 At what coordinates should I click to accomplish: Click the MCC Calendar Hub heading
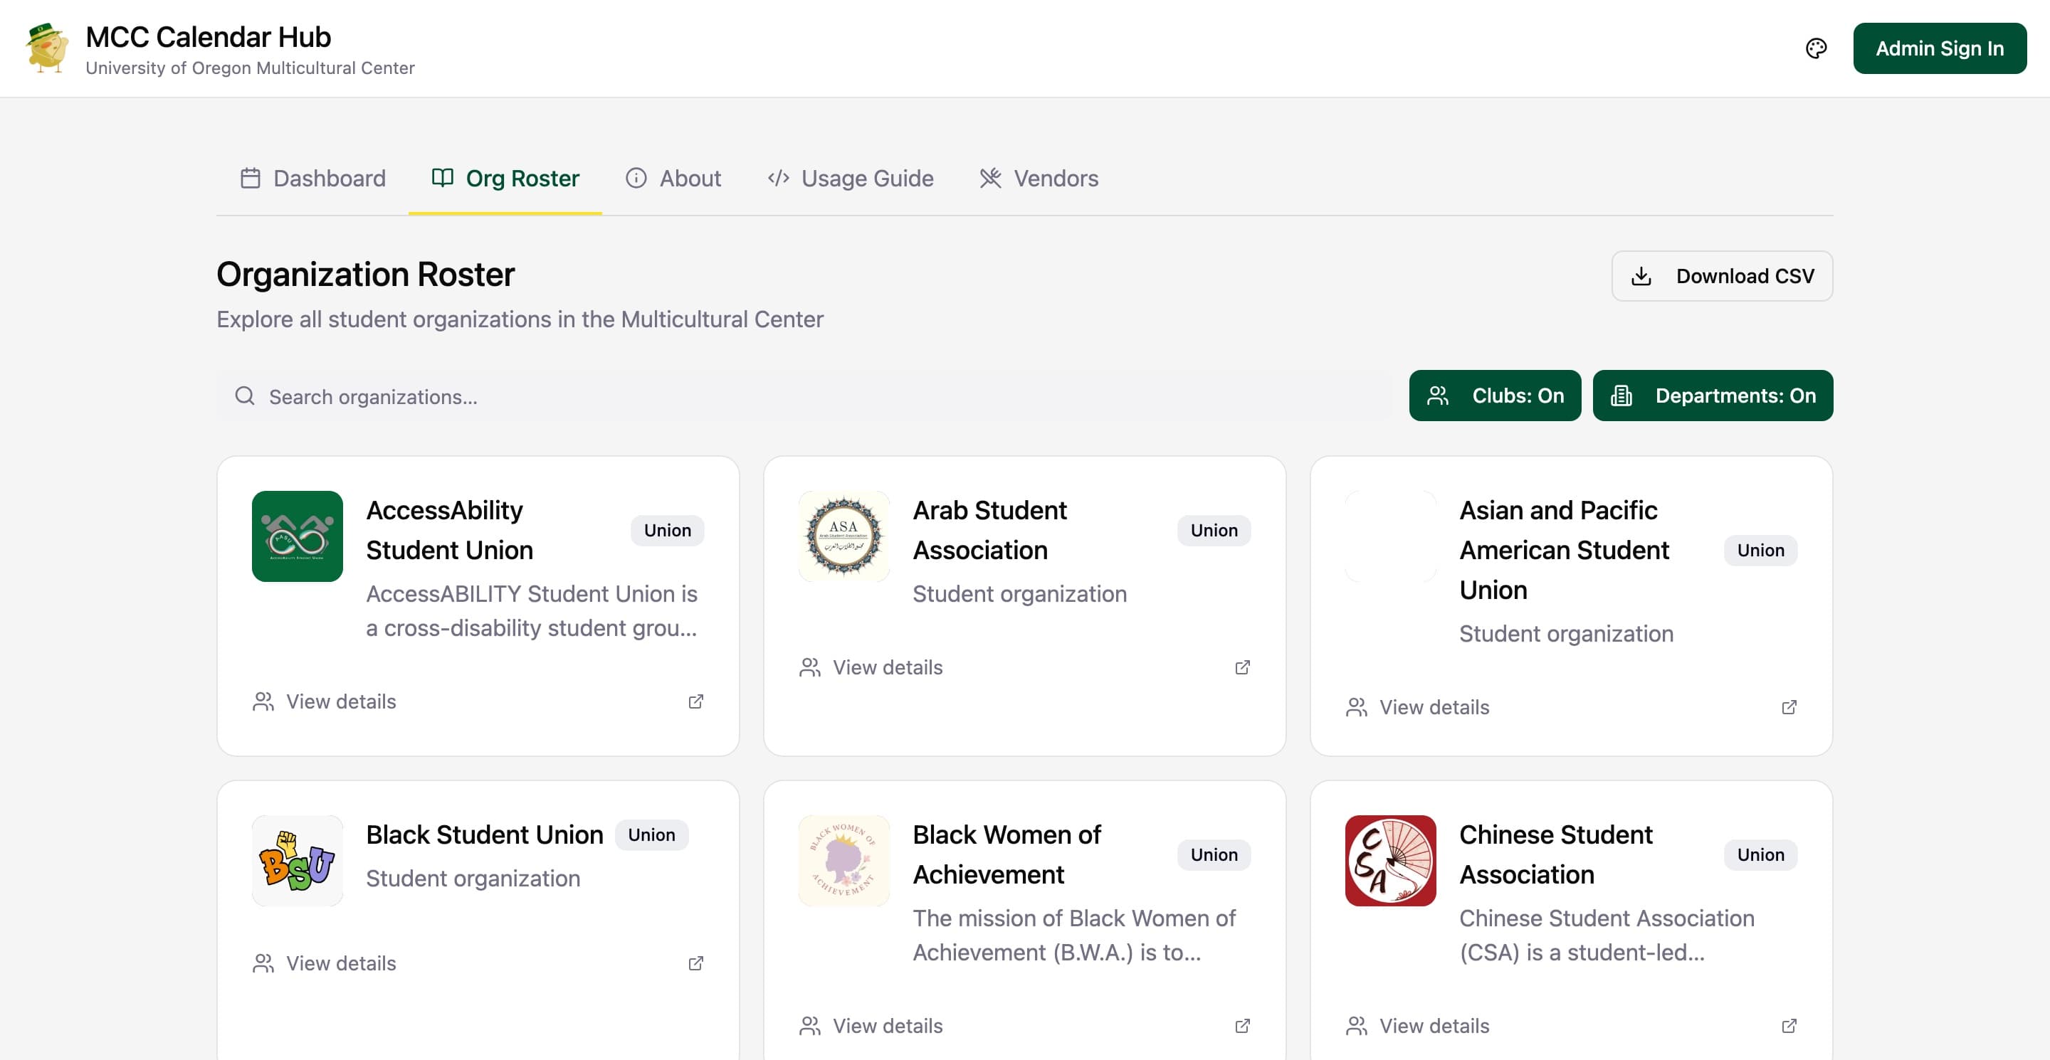pyautogui.click(x=209, y=36)
